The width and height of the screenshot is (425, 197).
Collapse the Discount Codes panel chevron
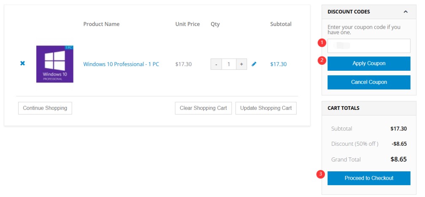point(406,12)
